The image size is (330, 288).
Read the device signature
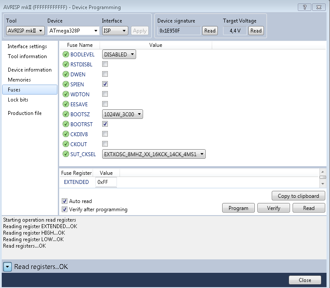click(x=210, y=31)
